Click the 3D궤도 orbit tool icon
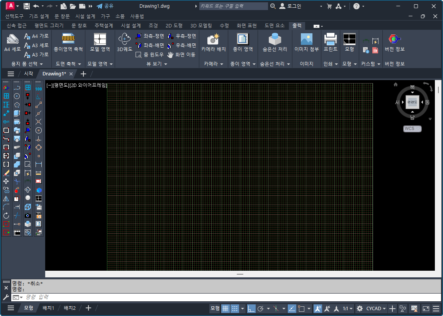 pyautogui.click(x=124, y=39)
